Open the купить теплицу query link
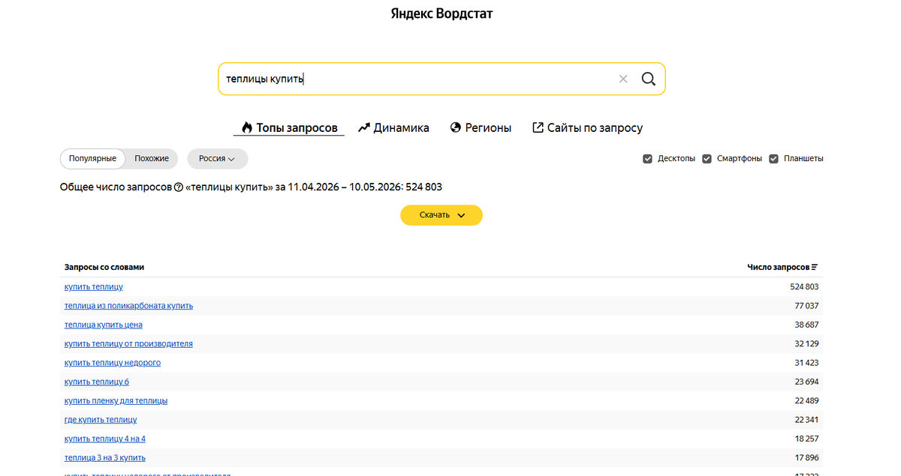Image resolution: width=901 pixels, height=476 pixels. 94,287
